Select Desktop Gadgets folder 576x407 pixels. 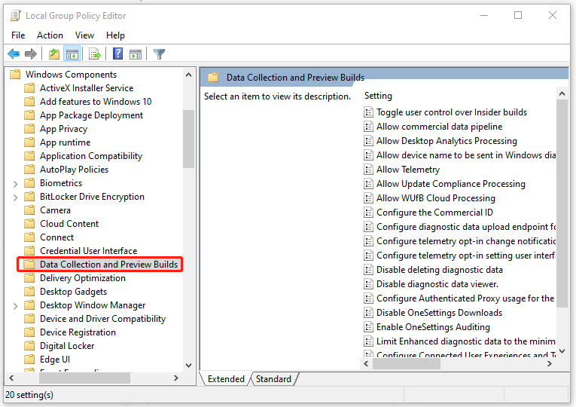click(74, 292)
